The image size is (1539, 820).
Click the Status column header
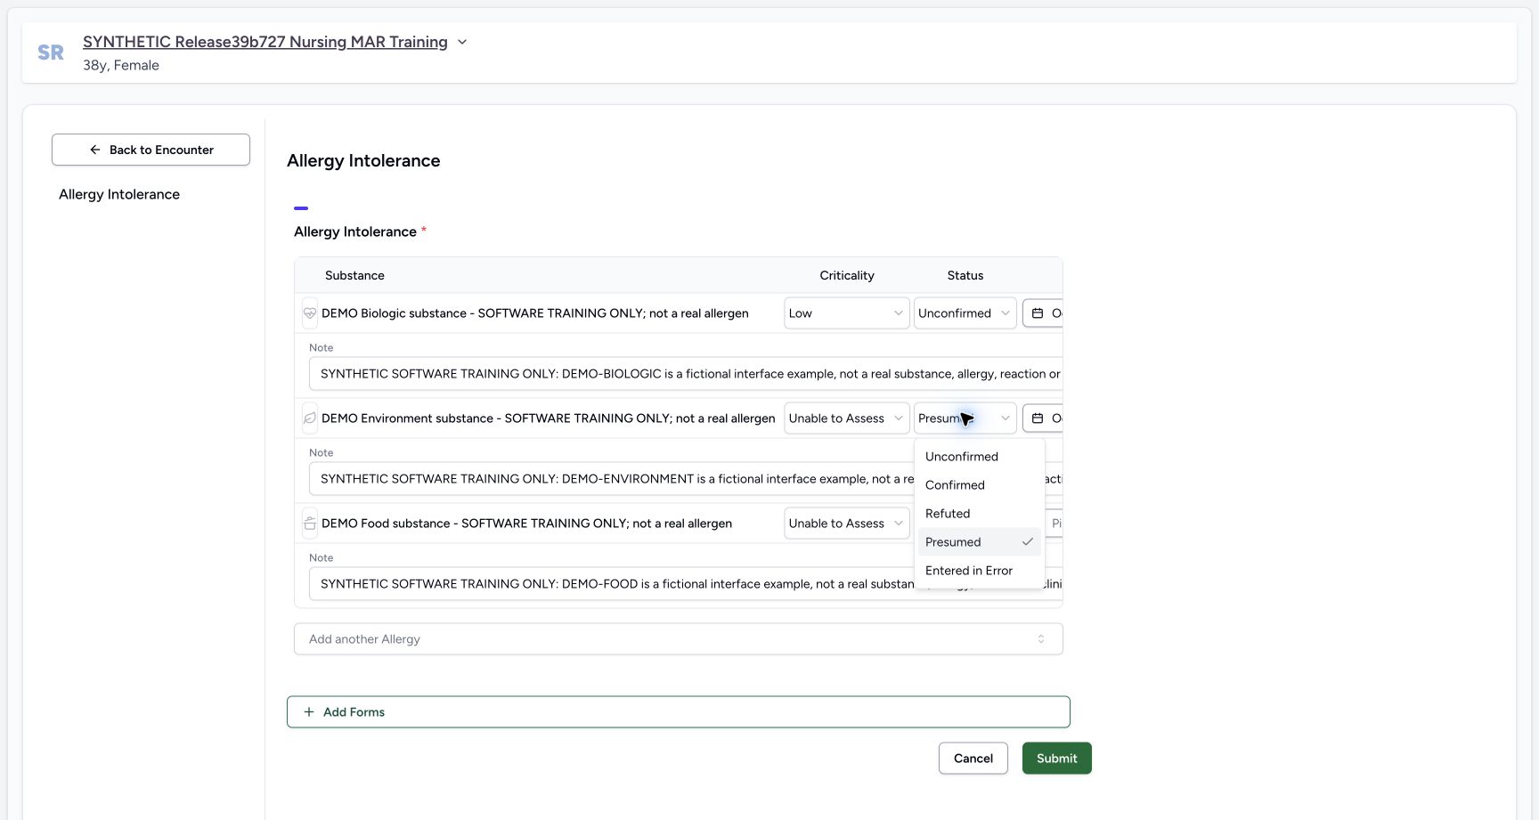pos(965,276)
